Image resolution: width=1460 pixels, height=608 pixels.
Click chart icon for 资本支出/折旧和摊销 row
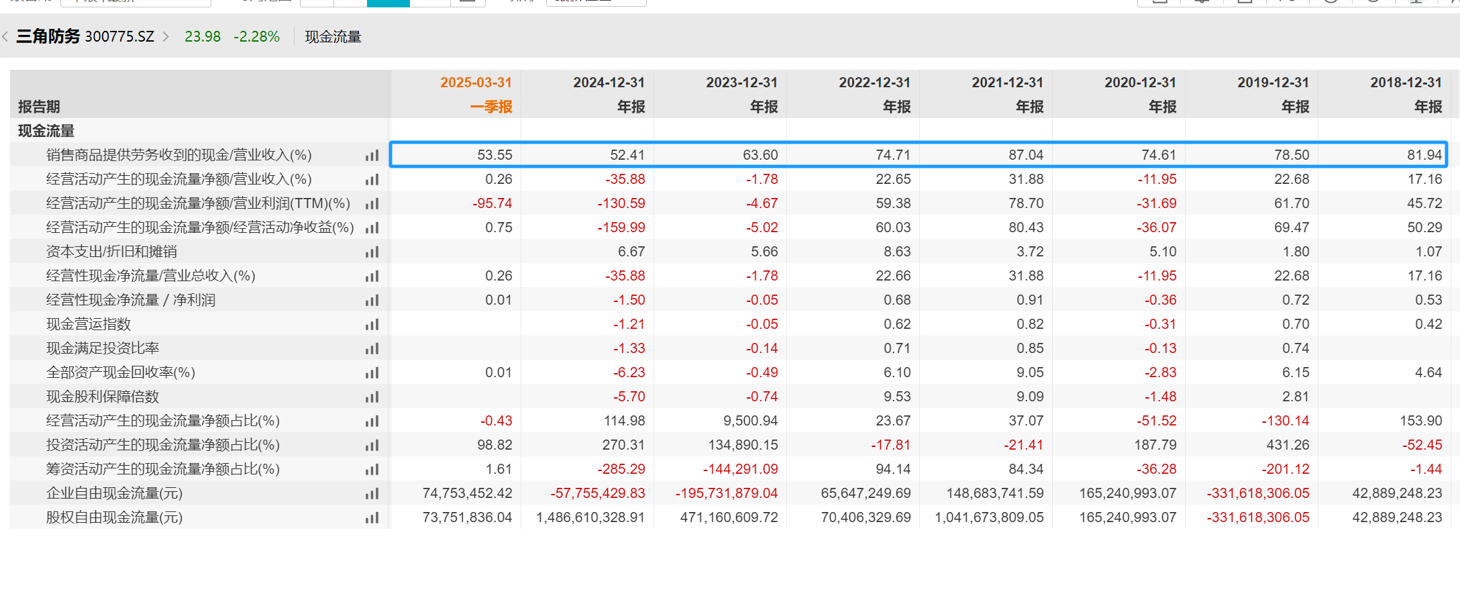372,252
